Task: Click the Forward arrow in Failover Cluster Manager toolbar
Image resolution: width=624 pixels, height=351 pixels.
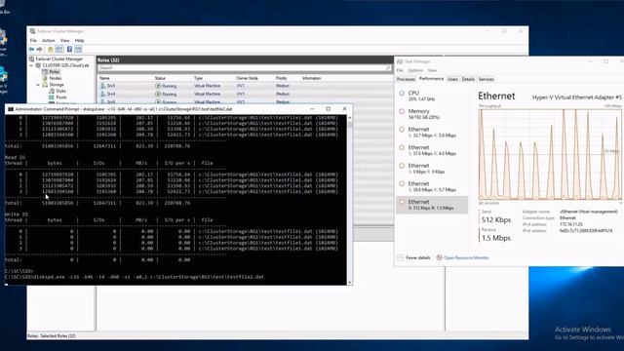Action: (39, 50)
